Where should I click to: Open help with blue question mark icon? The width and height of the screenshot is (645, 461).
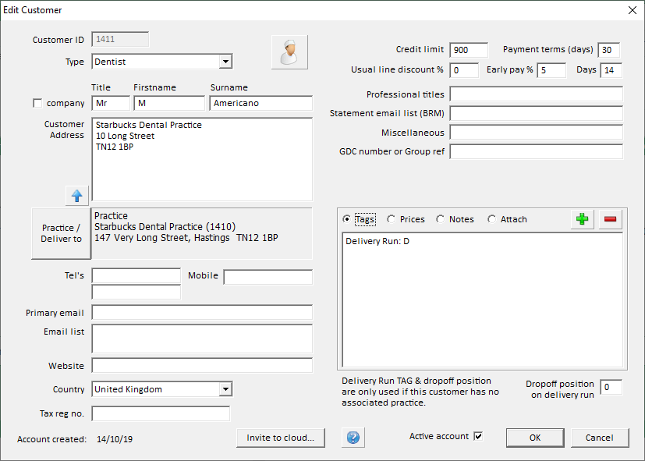coord(353,438)
